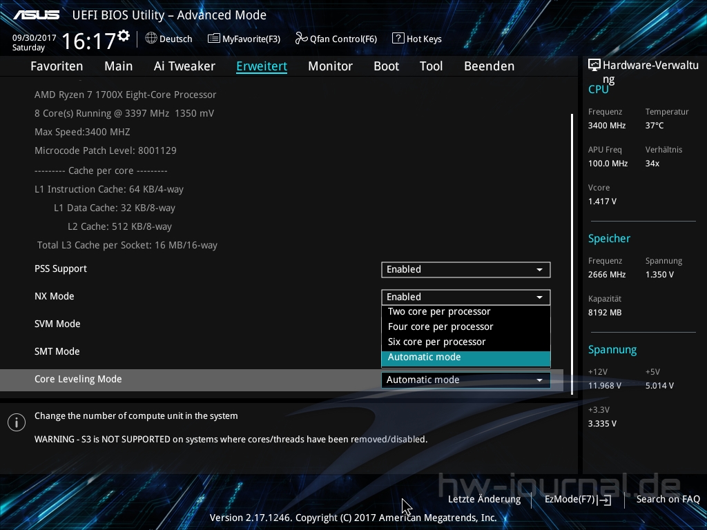Click the L2 Cache: 512 KB/8-way line
Viewport: 707px width, 530px height.
pyautogui.click(x=119, y=226)
